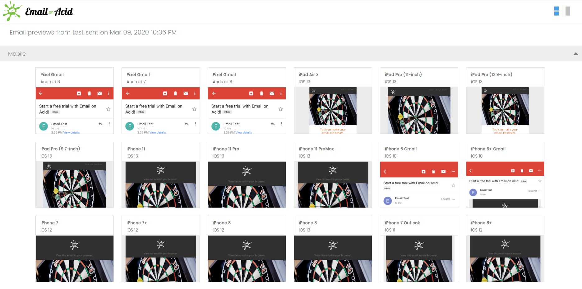This screenshot has height=289, width=582.
Task: Click mail icon in Android 6 preview
Action: pos(99,93)
